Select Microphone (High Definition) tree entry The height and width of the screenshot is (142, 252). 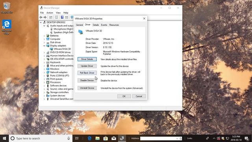pos(63,29)
